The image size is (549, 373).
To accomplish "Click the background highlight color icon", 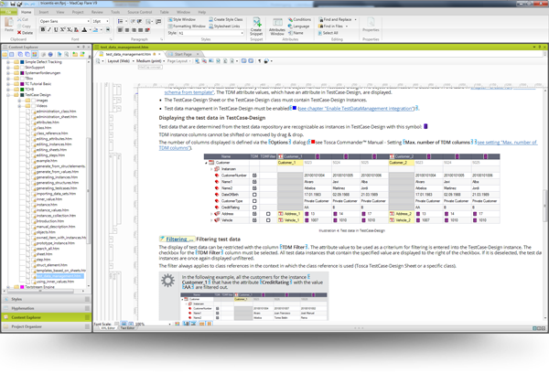I will [96, 30].
